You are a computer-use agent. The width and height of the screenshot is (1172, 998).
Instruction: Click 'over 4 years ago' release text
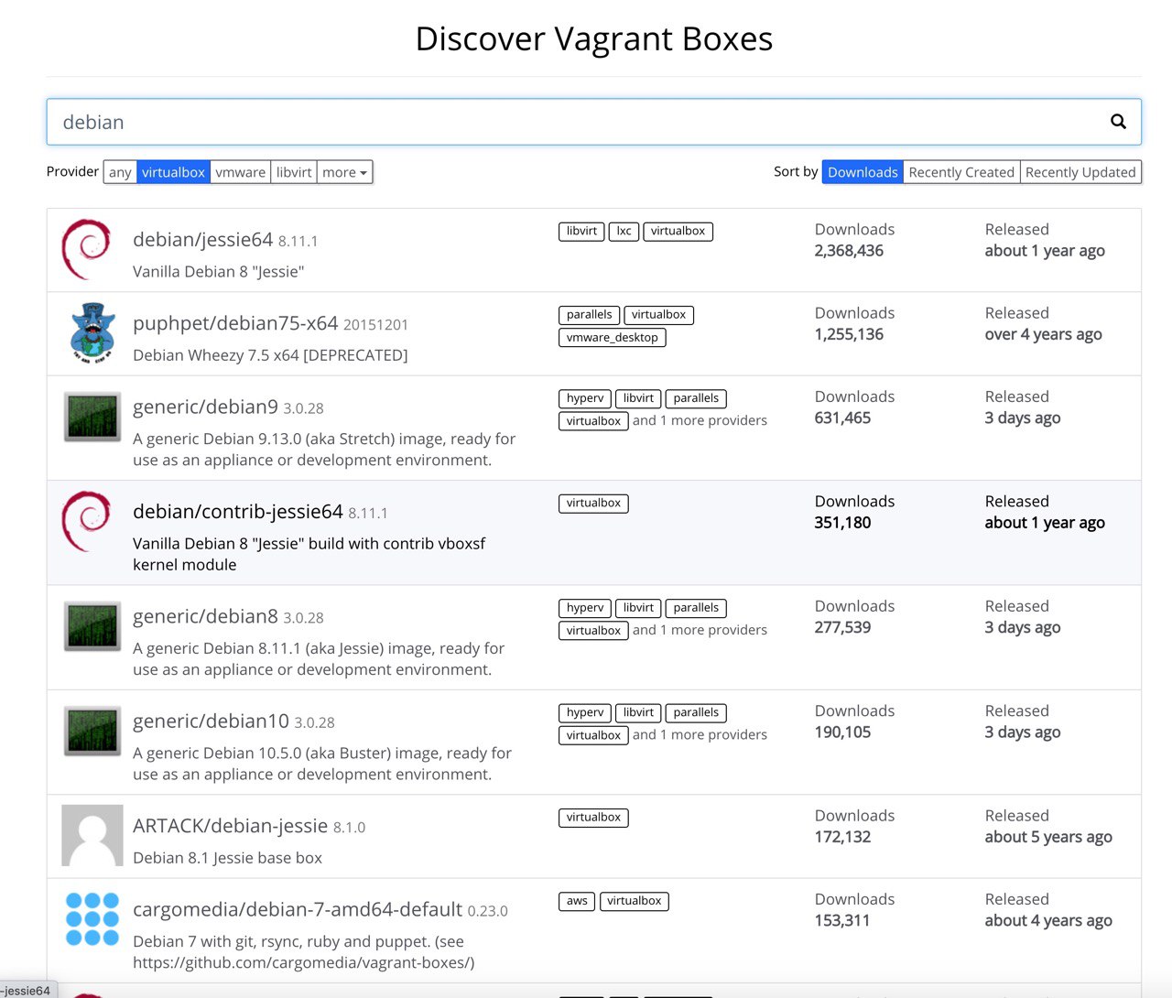(1043, 335)
